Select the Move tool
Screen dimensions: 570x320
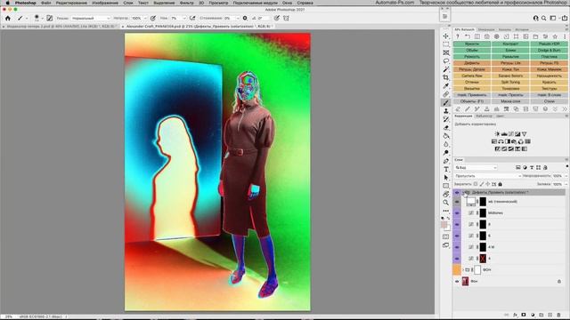[445, 36]
